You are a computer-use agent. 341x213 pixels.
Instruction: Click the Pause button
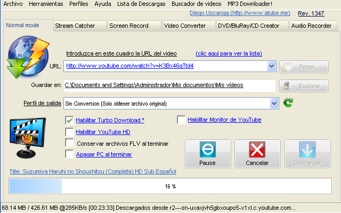[208, 154]
